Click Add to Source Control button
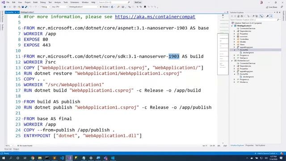Viewport: 286px width, 161px height. pyautogui.click(x=266, y=153)
